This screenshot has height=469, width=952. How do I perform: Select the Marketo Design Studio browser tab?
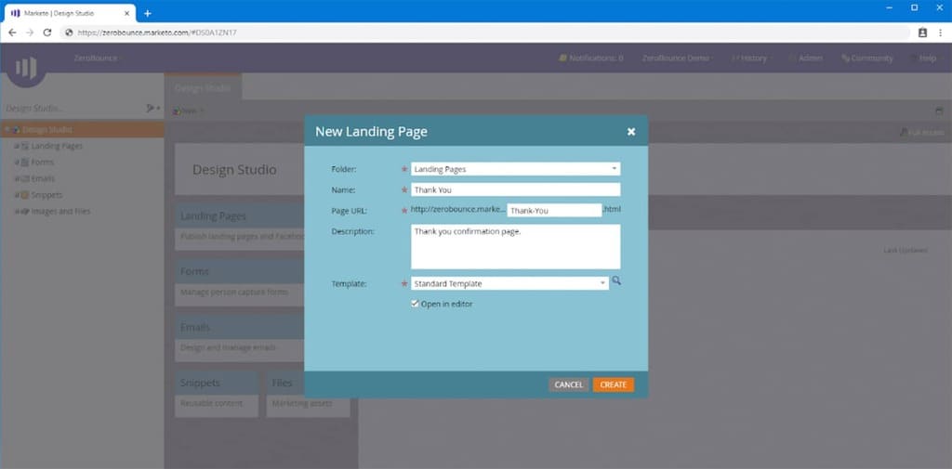[x=70, y=13]
